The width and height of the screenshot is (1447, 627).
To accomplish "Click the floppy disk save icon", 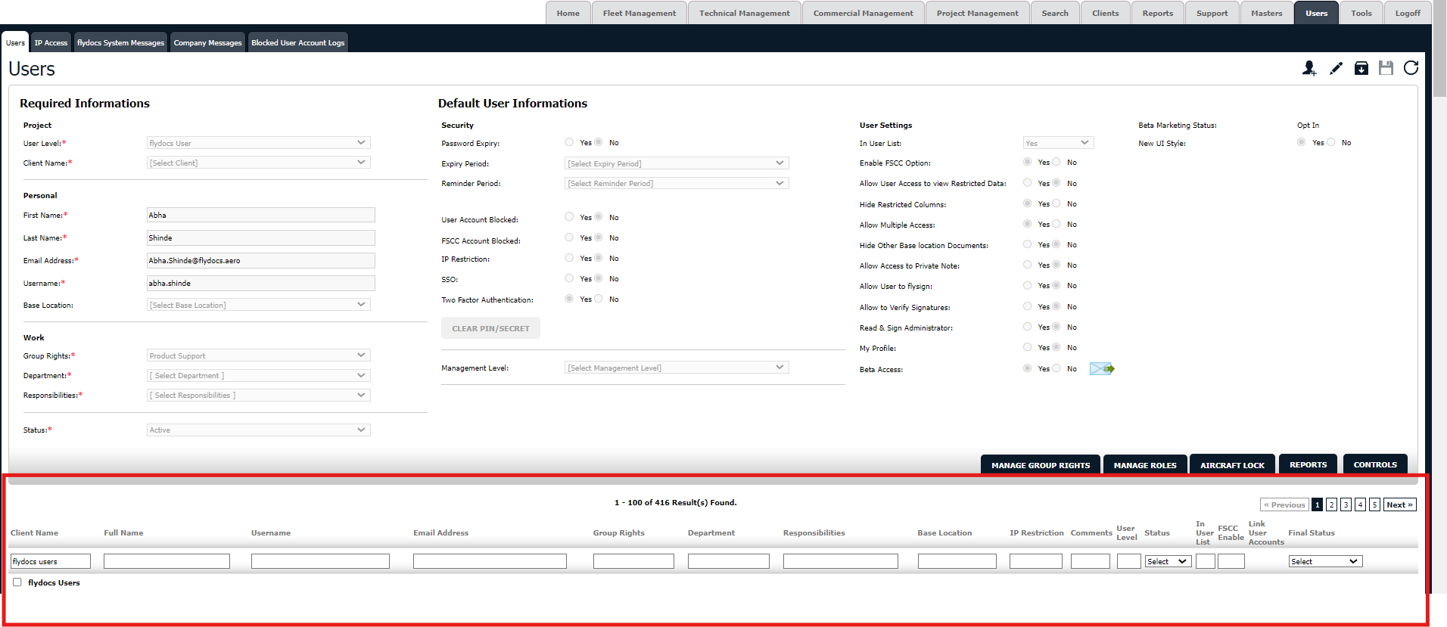I will pyautogui.click(x=1386, y=68).
